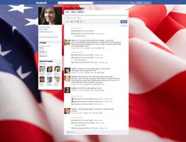
Task: Click the Facebook logo
Action: (41, 3)
